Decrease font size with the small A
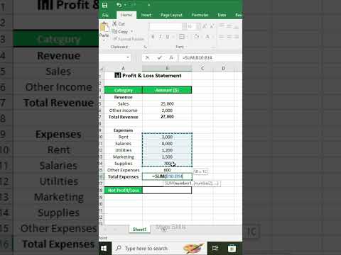Screen dimensions: 341x255 click(x=212, y=26)
